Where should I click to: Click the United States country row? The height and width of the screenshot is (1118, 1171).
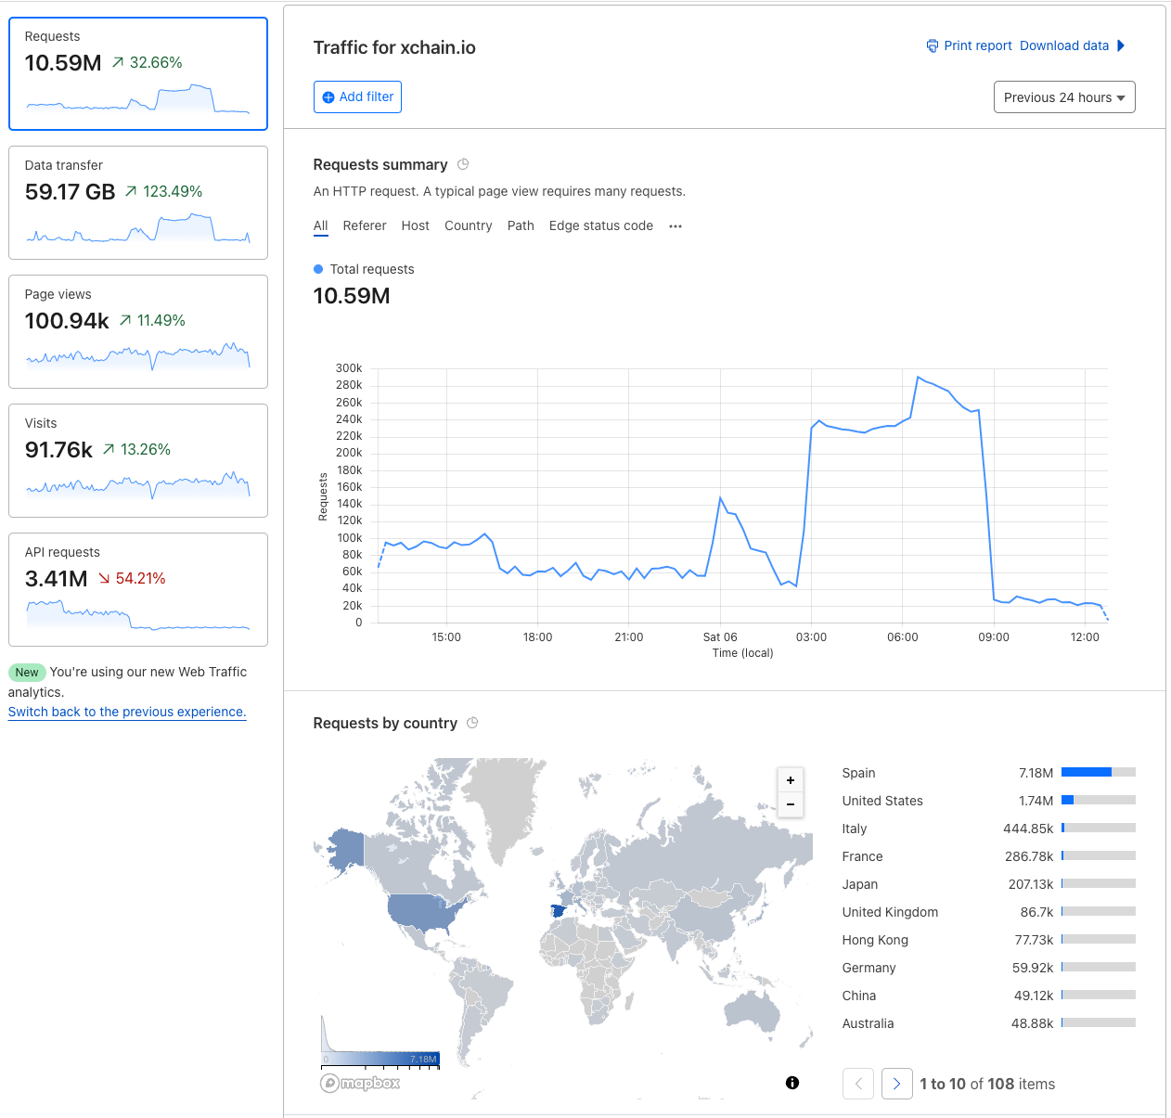pos(988,801)
